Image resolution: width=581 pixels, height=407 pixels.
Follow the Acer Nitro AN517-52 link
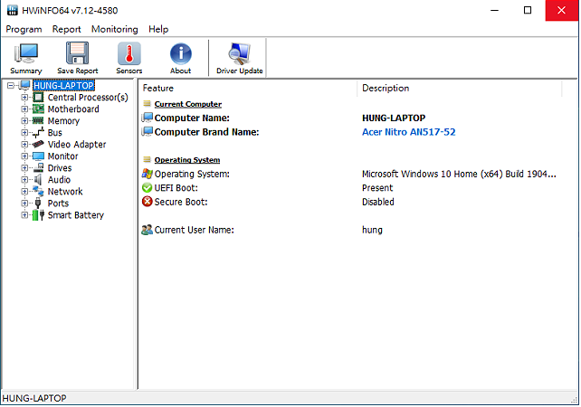click(x=409, y=132)
